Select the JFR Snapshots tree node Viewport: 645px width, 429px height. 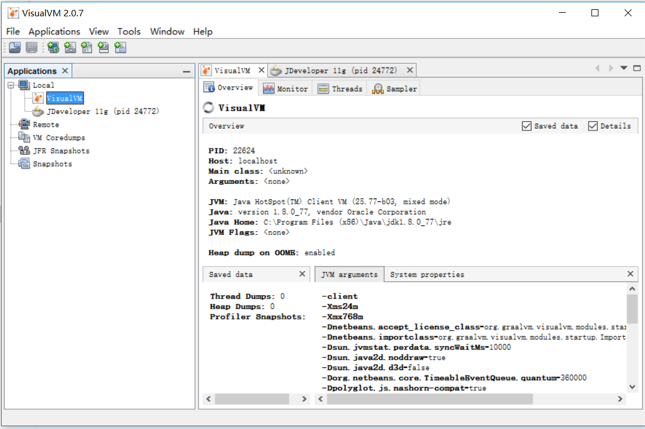61,151
